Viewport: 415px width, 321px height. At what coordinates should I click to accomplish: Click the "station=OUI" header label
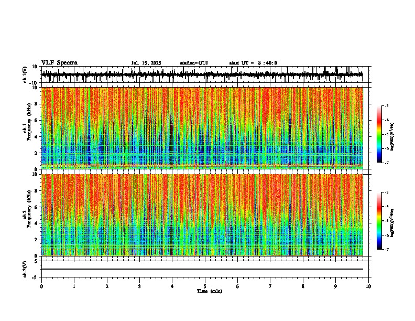point(194,63)
